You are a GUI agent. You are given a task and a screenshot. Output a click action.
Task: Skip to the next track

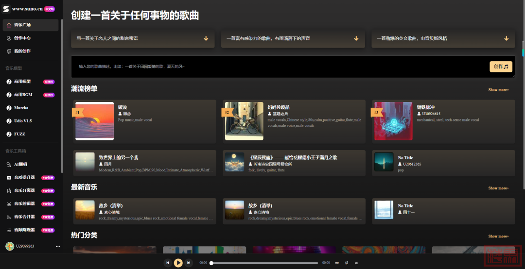click(x=189, y=263)
